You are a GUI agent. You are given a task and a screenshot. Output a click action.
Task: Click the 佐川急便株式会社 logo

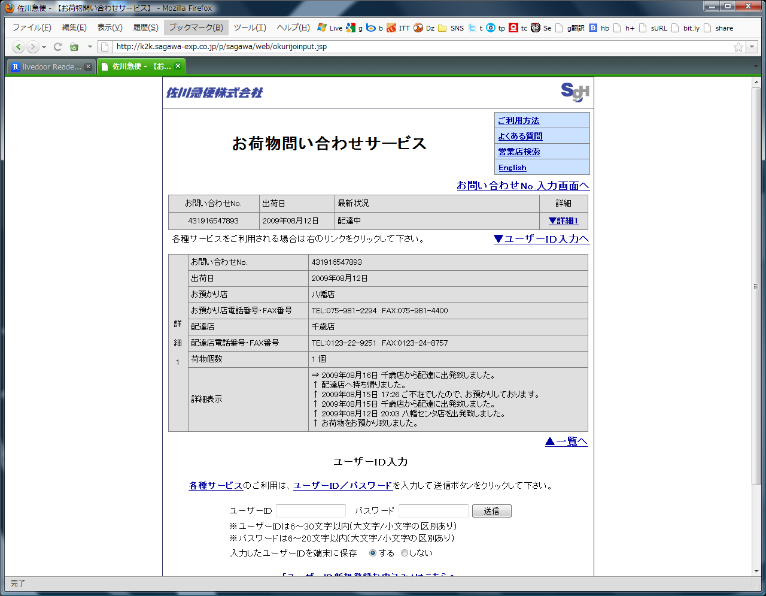(214, 93)
